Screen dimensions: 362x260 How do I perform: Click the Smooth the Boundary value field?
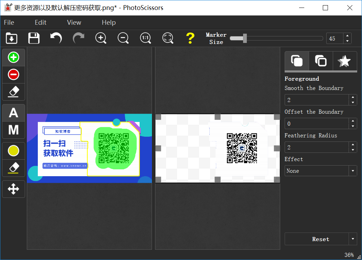point(317,100)
